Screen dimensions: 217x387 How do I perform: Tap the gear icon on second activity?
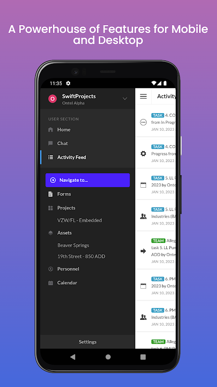[143, 153]
